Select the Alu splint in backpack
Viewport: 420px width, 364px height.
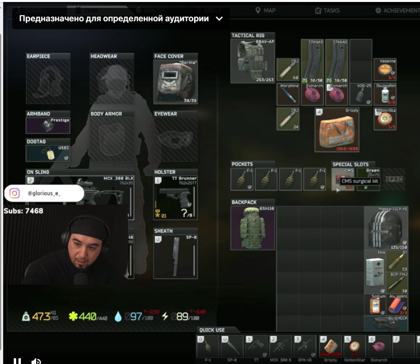click(x=397, y=305)
